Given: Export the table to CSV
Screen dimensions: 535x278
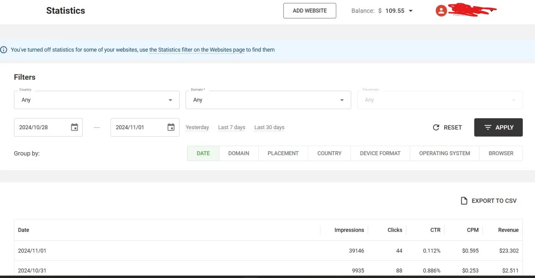Looking at the screenshot, I should point(489,201).
